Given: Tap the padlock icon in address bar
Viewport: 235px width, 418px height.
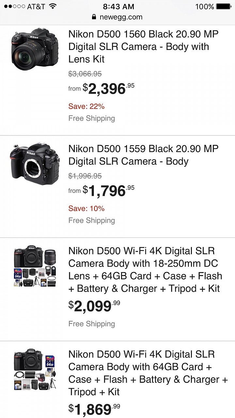Looking at the screenshot, I should [94, 17].
